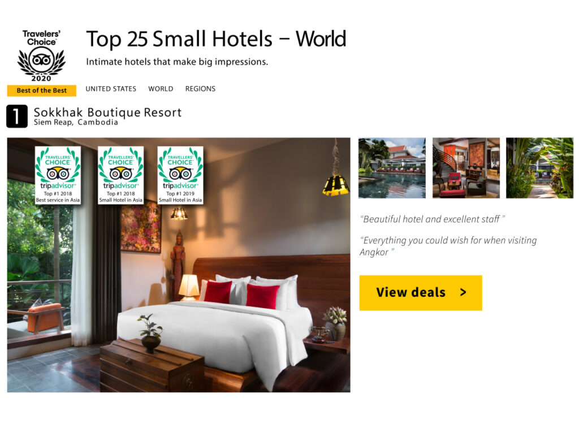Open the UNITED STATES tab
The height and width of the screenshot is (424, 579).
(x=111, y=89)
